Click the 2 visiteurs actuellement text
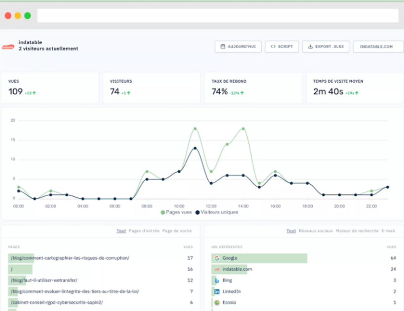Viewport: 404px width, 311px height. pyautogui.click(x=48, y=49)
